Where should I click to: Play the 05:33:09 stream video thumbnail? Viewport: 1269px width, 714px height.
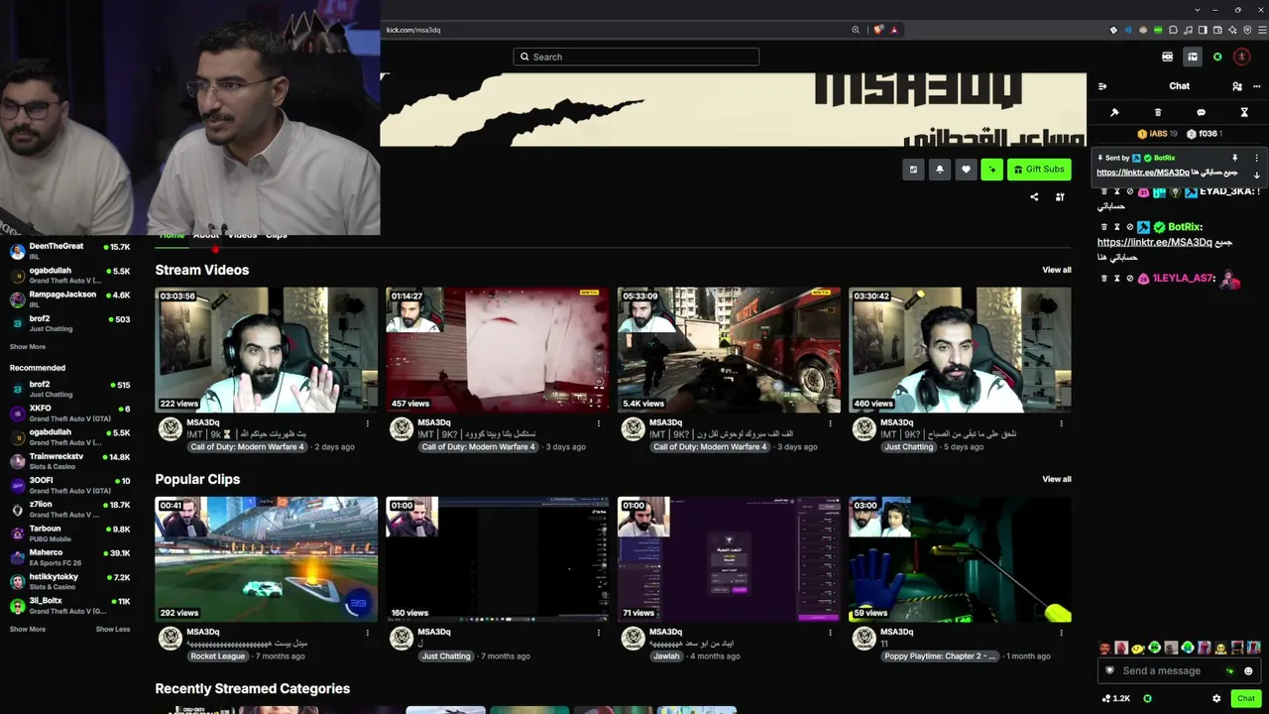coord(729,350)
